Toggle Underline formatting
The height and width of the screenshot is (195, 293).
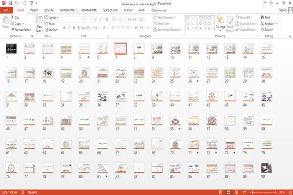[x=74, y=28]
